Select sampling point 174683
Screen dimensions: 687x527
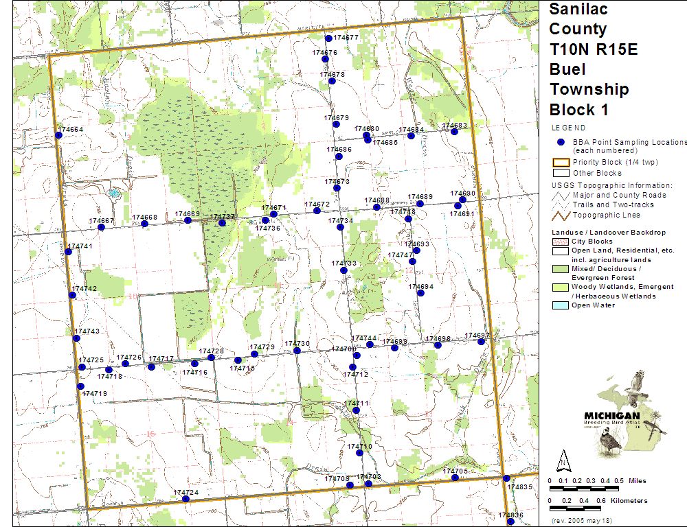pyautogui.click(x=454, y=131)
